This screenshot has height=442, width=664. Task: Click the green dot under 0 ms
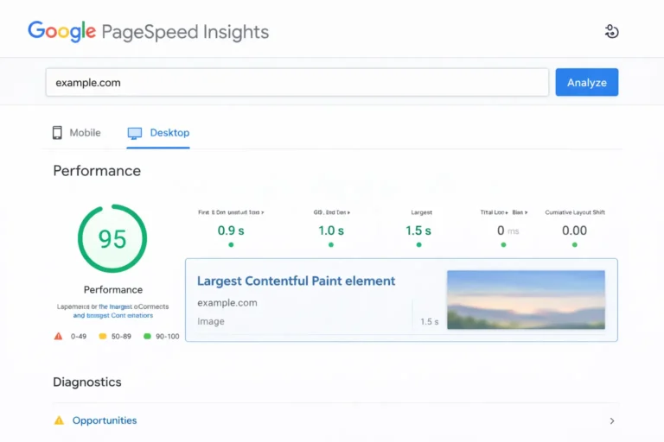point(503,244)
